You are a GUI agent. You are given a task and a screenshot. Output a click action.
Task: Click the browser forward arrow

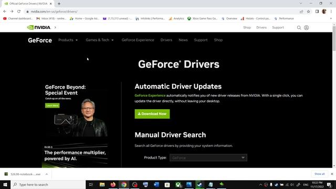12,12
